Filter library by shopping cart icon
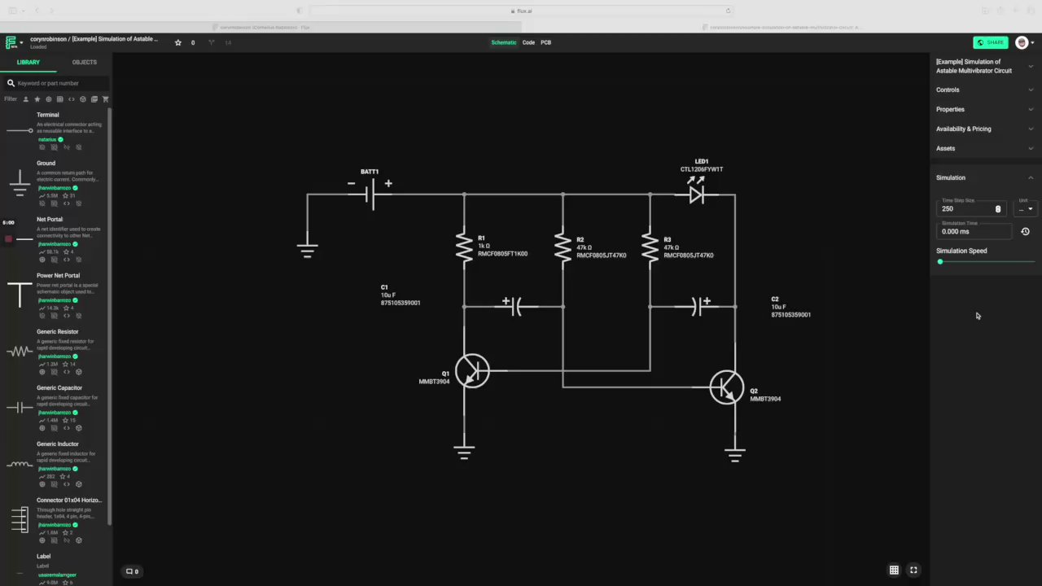1042x586 pixels. [105, 99]
